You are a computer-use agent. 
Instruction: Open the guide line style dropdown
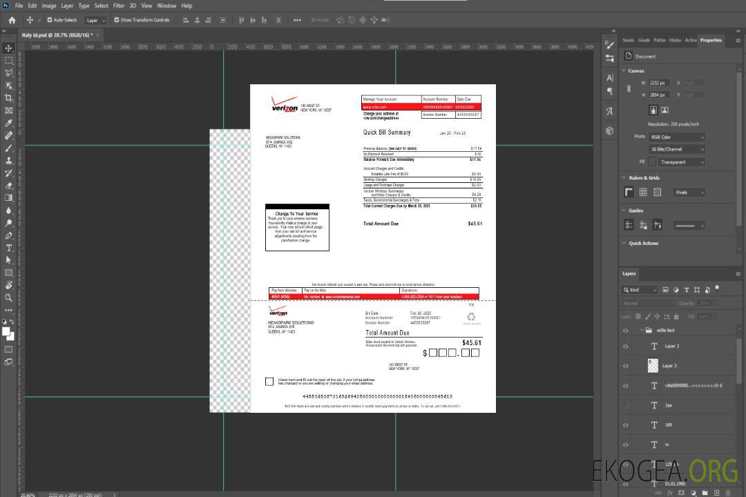[x=689, y=226]
